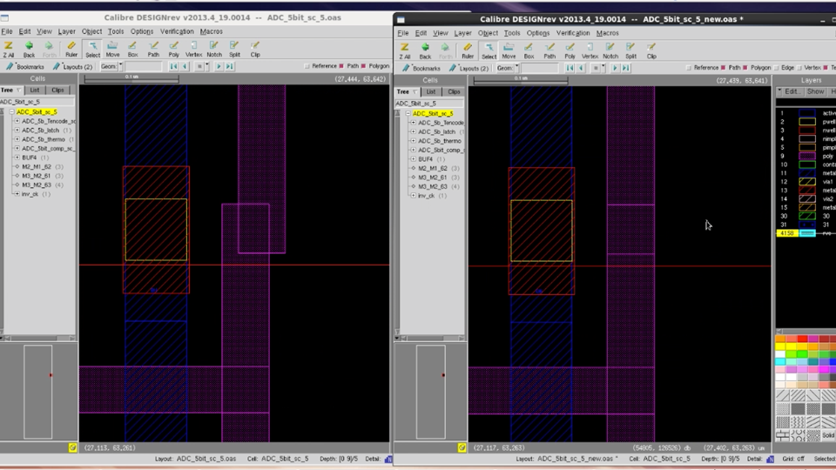
Task: Click Show button in Layers panel
Action: [x=815, y=91]
